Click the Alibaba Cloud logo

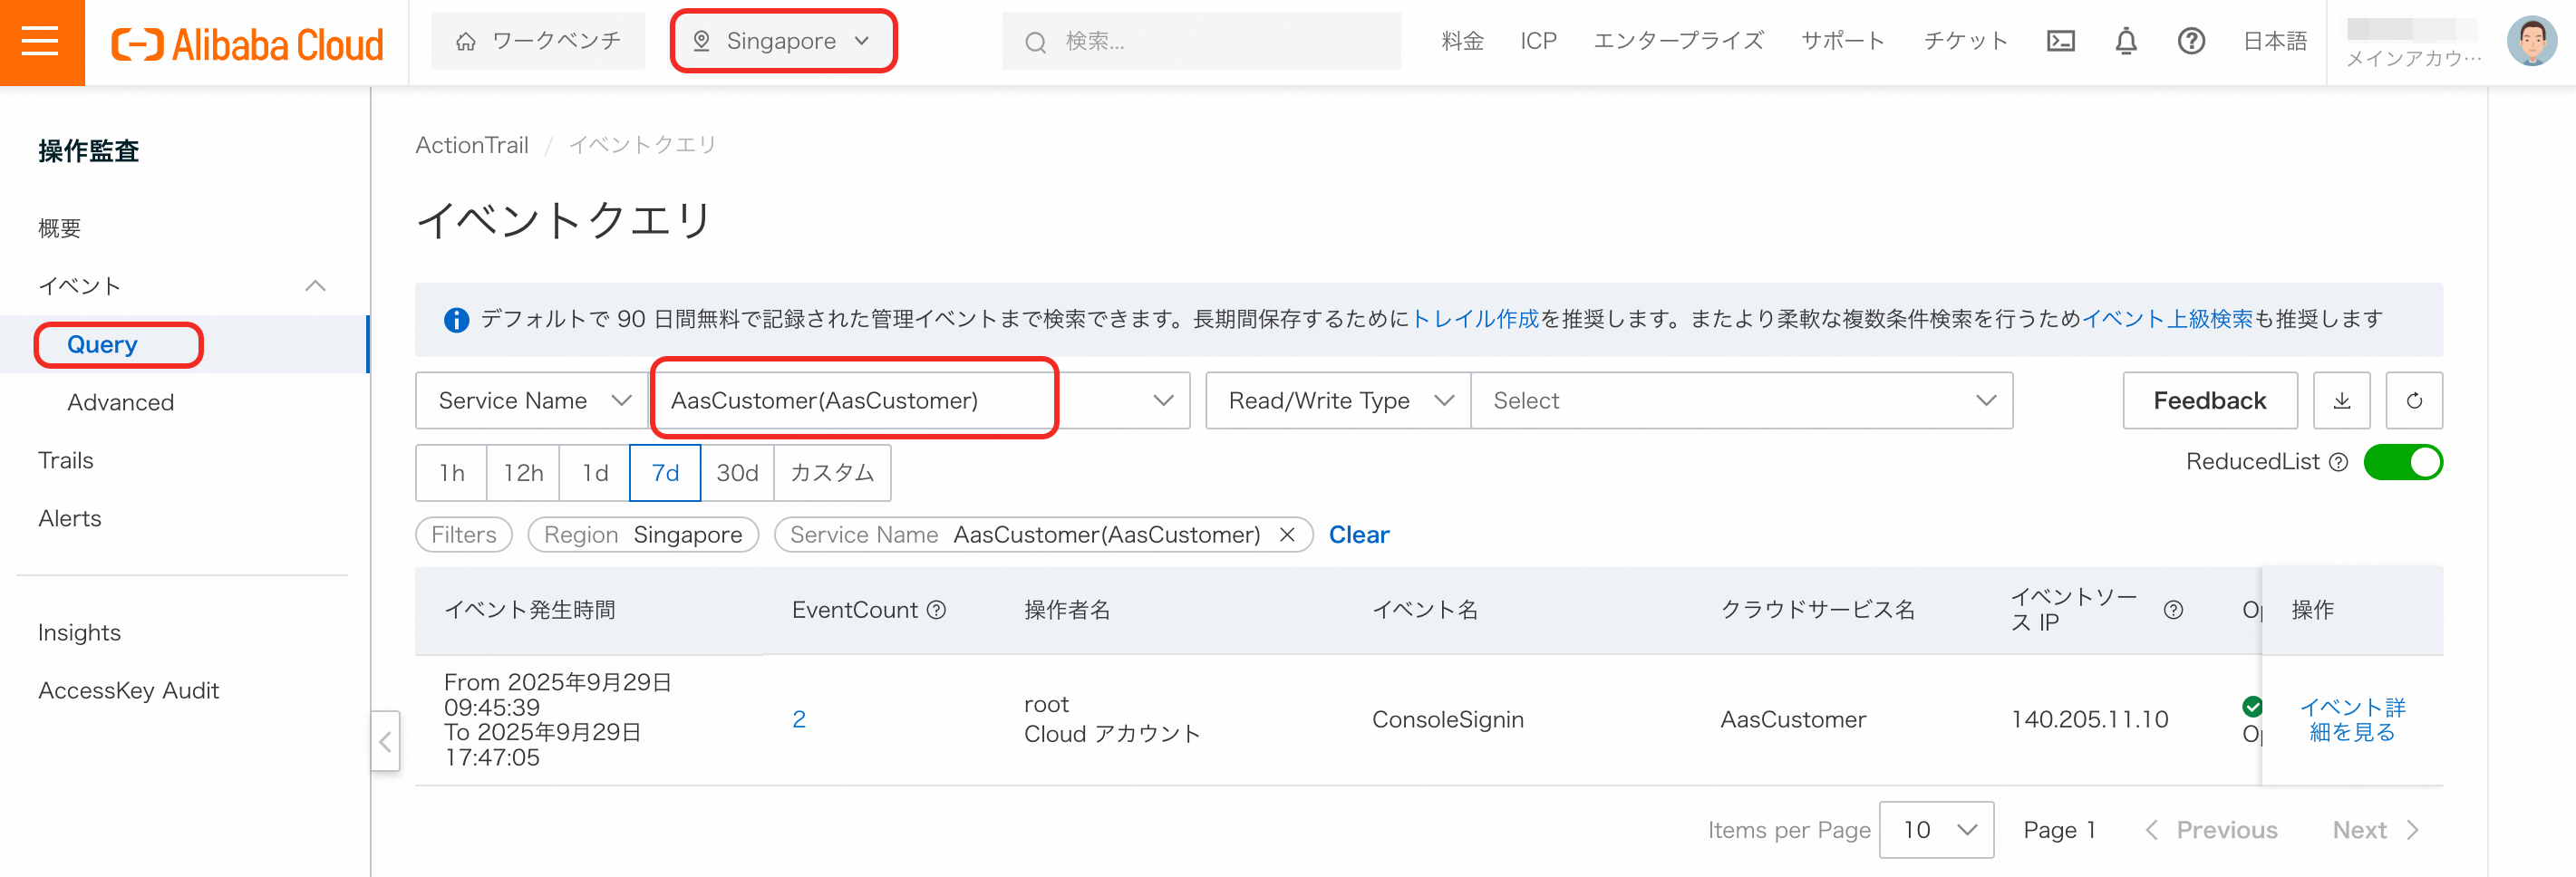tap(247, 44)
